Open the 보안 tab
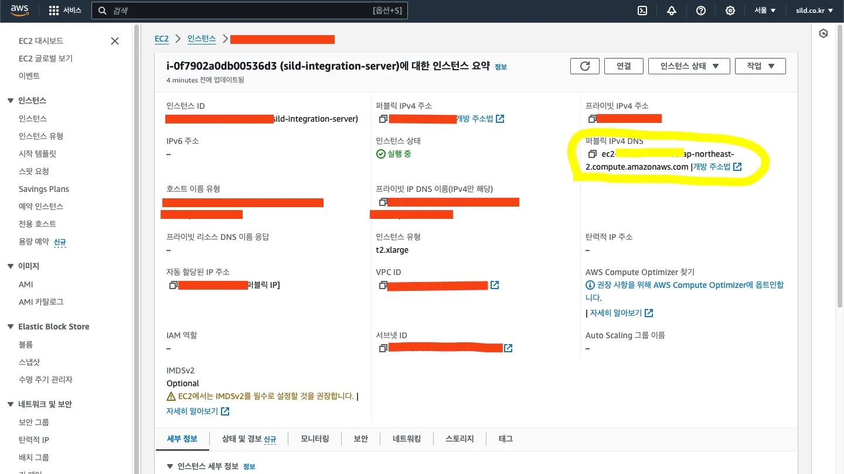844x474 pixels. coord(361,439)
